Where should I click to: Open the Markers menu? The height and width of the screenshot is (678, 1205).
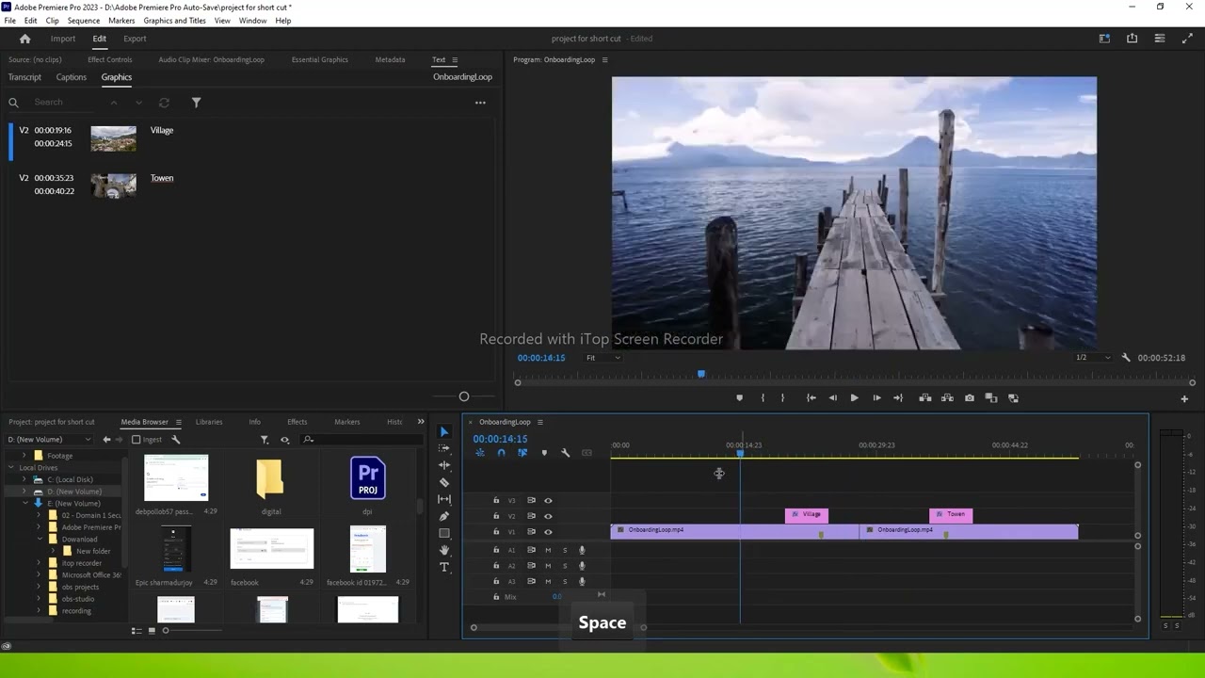pos(121,21)
